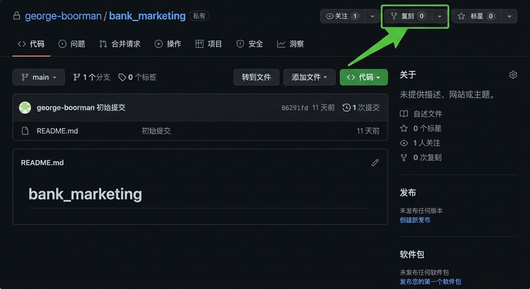Image resolution: width=530 pixels, height=289 pixels.
Task: View commit history via 1 次提交
Action: (361, 108)
